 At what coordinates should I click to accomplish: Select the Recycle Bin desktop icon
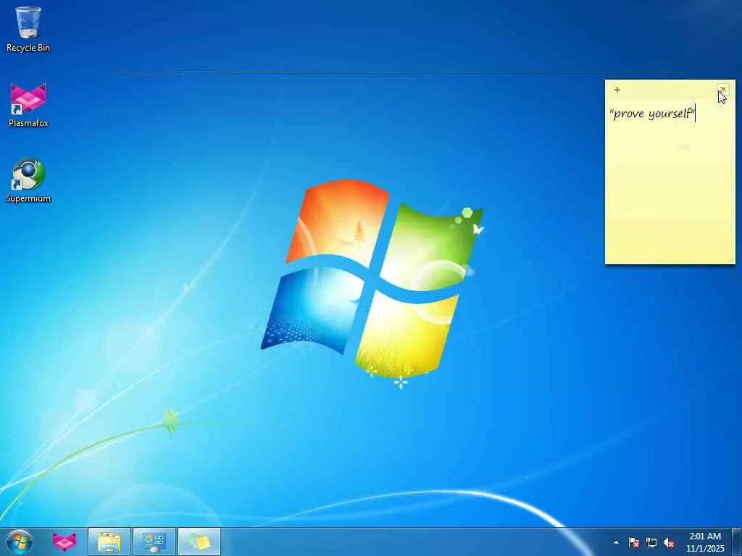pyautogui.click(x=28, y=29)
